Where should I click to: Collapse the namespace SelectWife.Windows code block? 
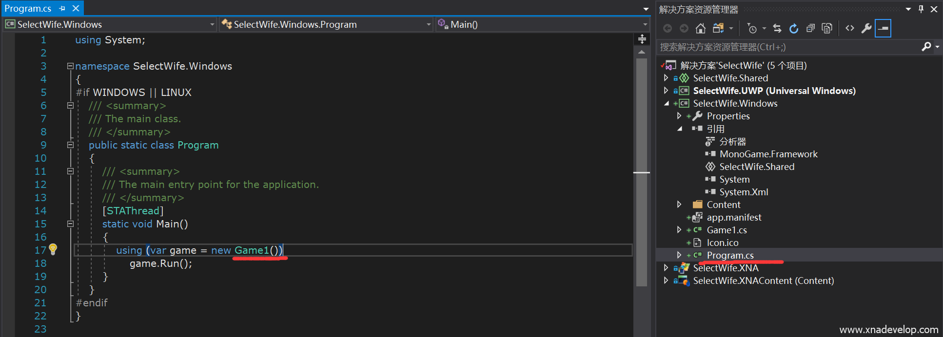[x=70, y=66]
